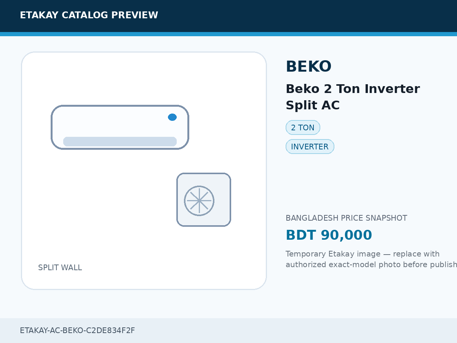
Task: Select the INVERTER tag
Action: click(310, 147)
